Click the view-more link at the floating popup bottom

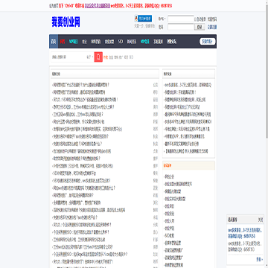click(x=259, y=259)
